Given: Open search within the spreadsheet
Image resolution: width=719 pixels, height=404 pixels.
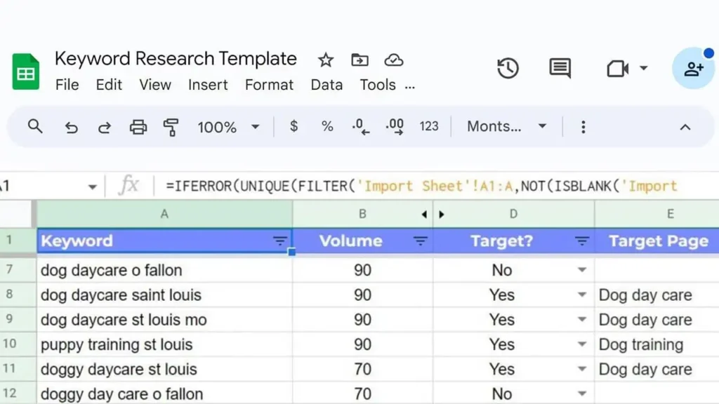Looking at the screenshot, I should coord(35,127).
